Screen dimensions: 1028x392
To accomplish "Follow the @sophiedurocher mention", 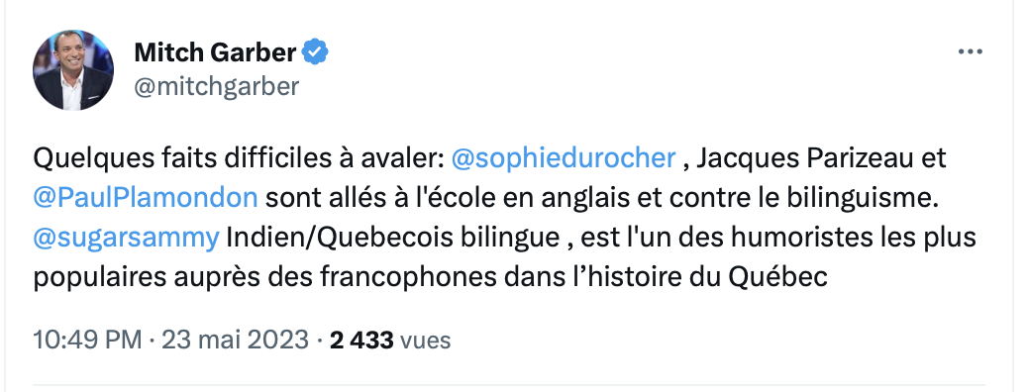I will click(x=564, y=158).
